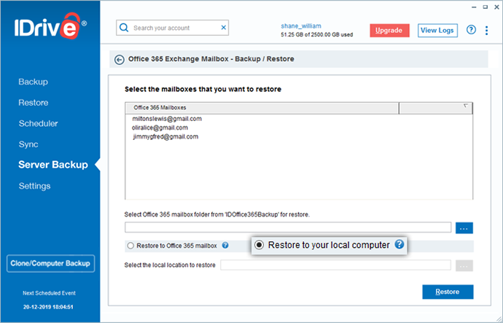The image size is (503, 323).
Task: Click the Office 365 mailbox folder path field
Action: pyautogui.click(x=288, y=227)
